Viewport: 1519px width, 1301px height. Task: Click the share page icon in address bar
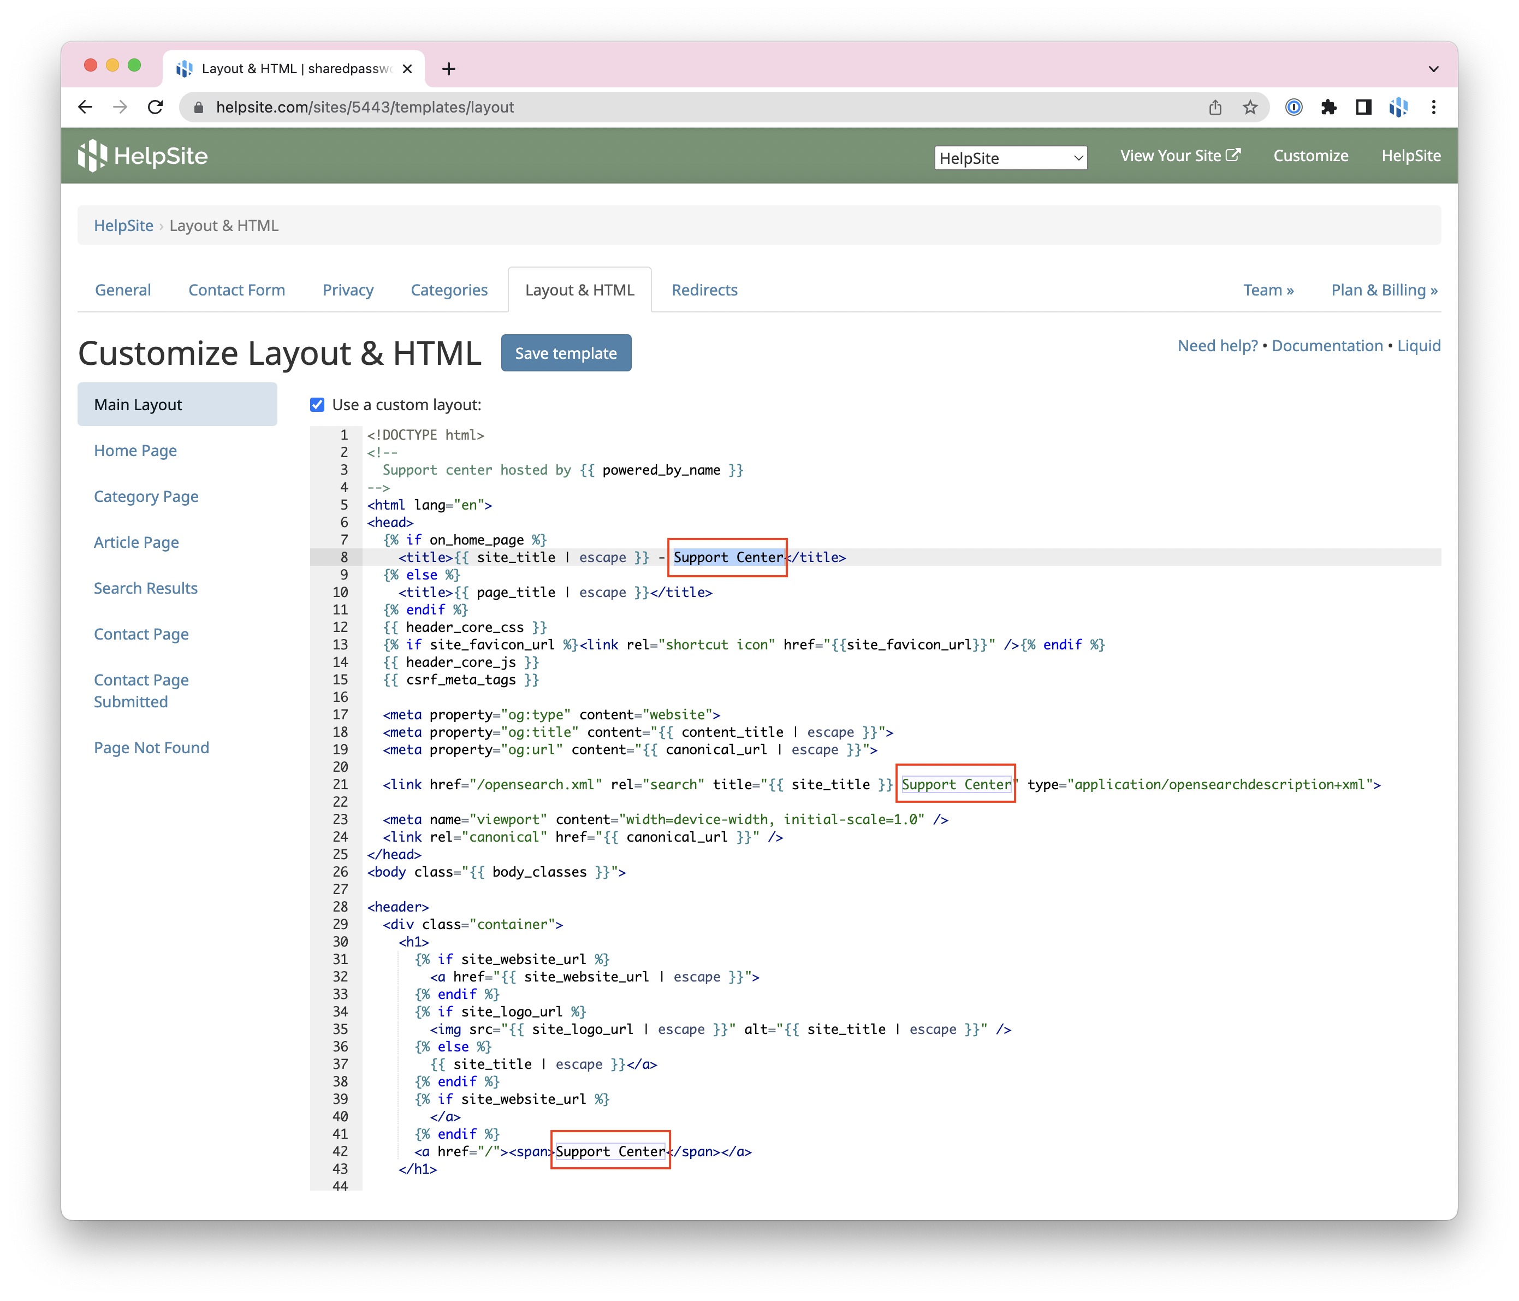[1215, 107]
